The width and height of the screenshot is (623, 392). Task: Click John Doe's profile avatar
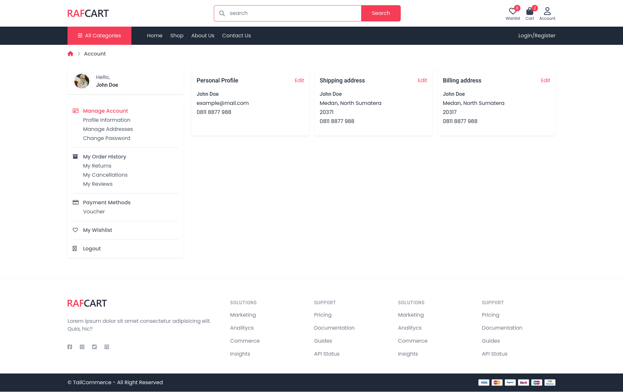(82, 81)
